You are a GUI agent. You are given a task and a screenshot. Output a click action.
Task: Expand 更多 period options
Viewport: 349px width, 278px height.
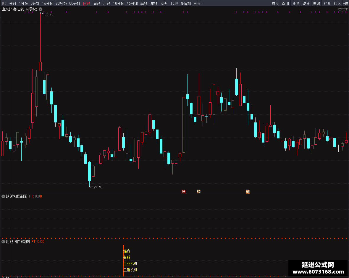point(198,4)
